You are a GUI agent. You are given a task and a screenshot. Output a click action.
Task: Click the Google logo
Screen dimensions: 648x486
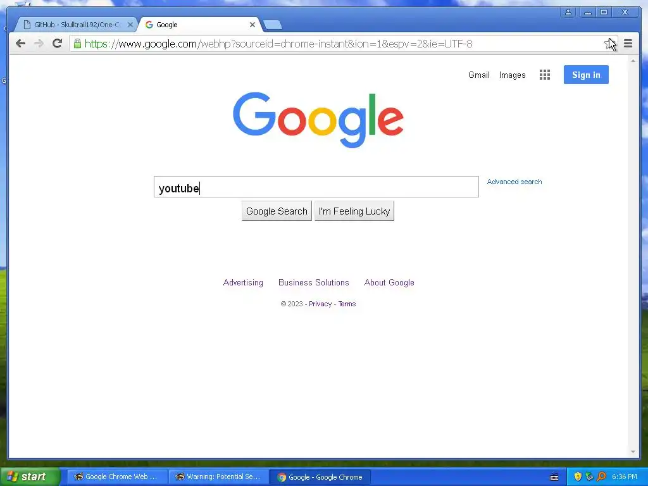318,120
